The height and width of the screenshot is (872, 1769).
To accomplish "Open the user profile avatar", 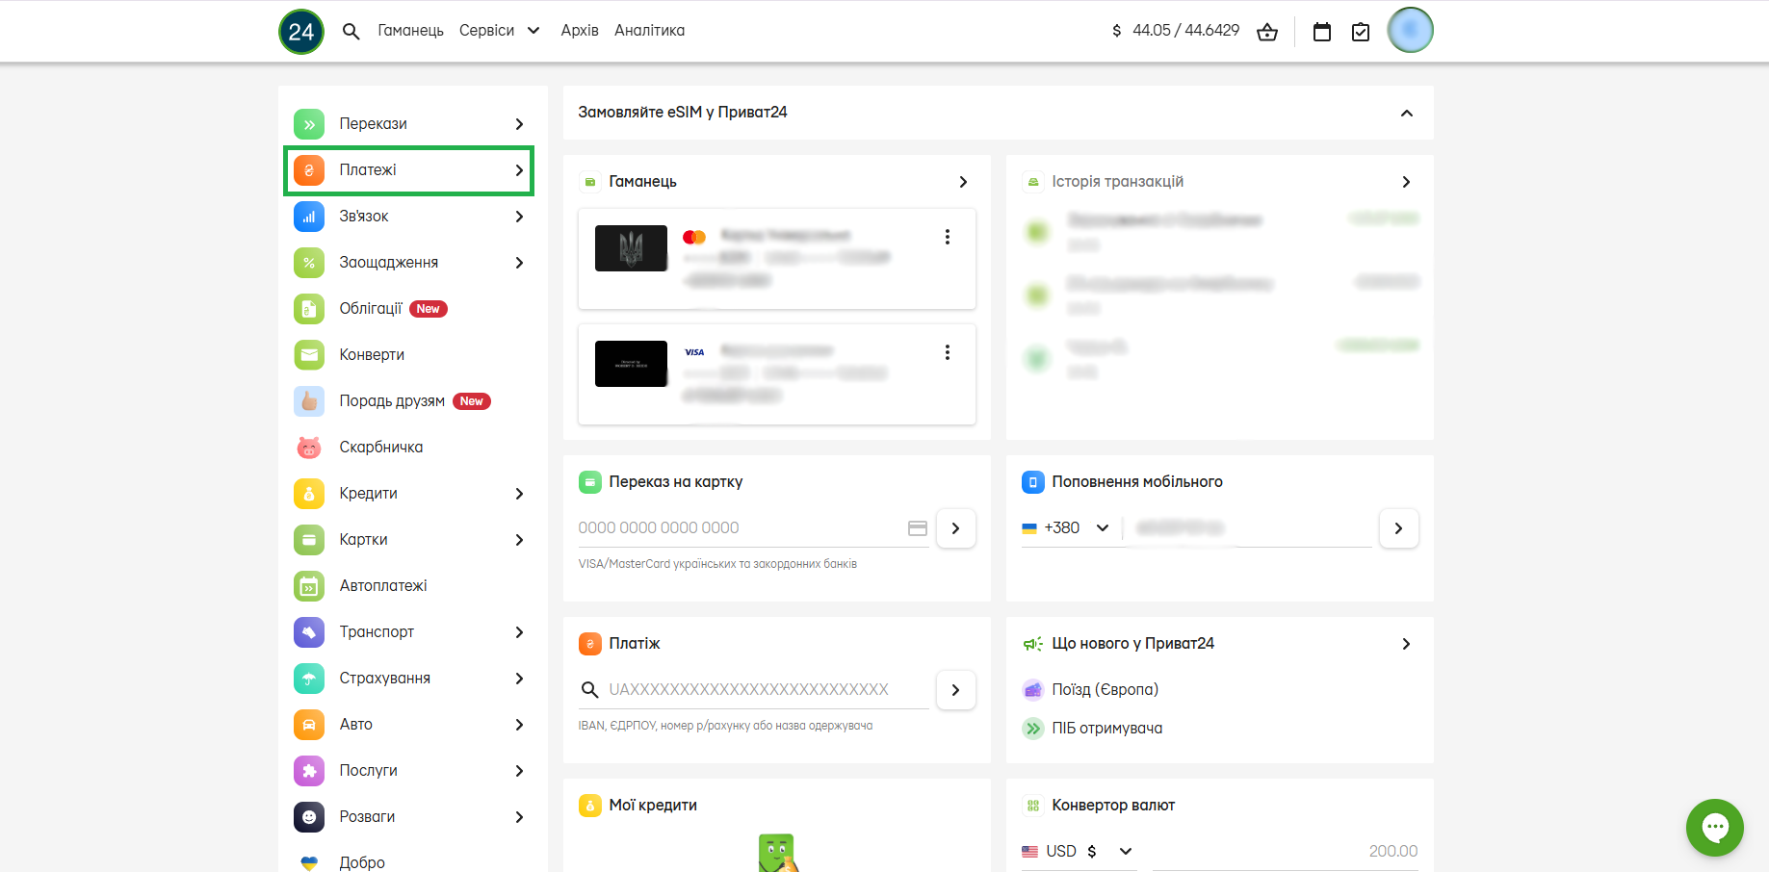I will tap(1411, 30).
